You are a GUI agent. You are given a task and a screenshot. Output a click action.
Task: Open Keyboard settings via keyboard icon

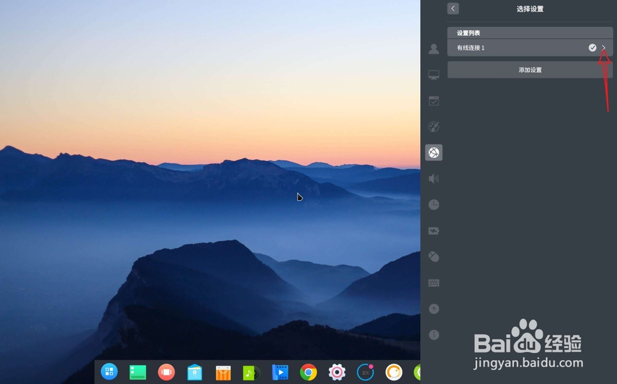(434, 282)
